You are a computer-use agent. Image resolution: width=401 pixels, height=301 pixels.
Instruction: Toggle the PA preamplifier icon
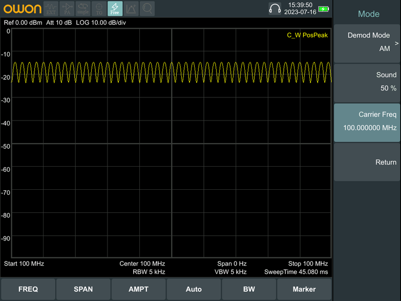click(x=67, y=9)
